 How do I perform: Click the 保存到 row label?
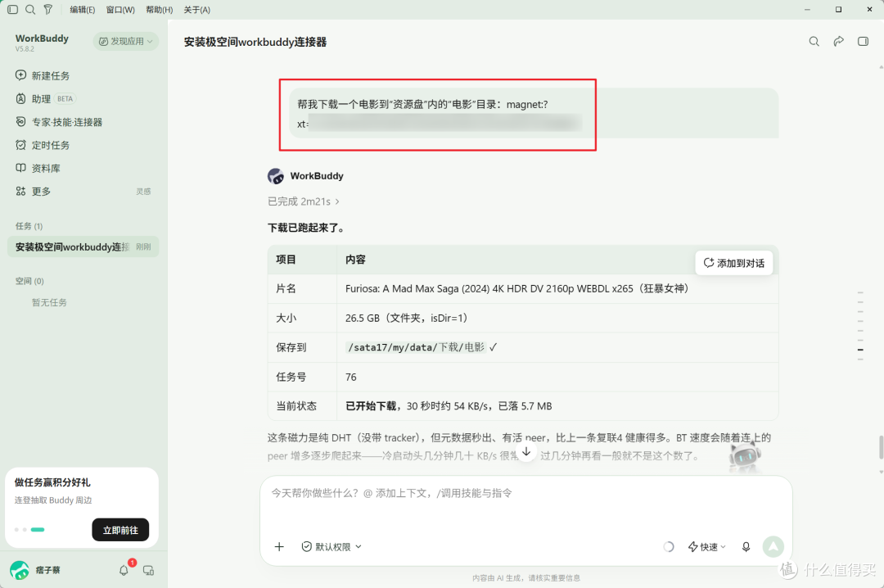tap(291, 347)
